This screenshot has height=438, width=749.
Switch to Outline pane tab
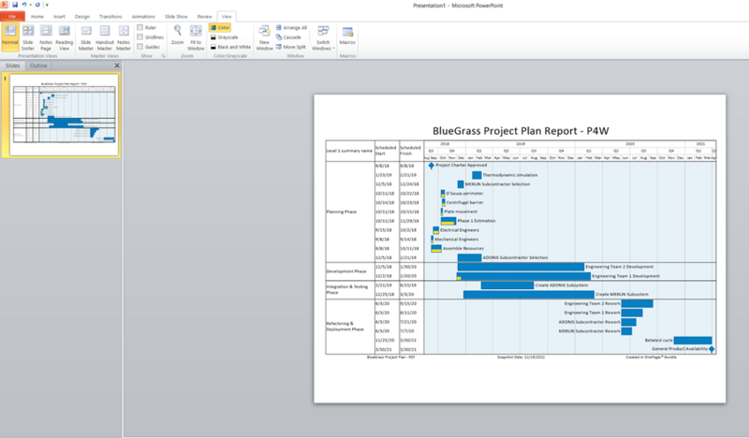pos(38,66)
